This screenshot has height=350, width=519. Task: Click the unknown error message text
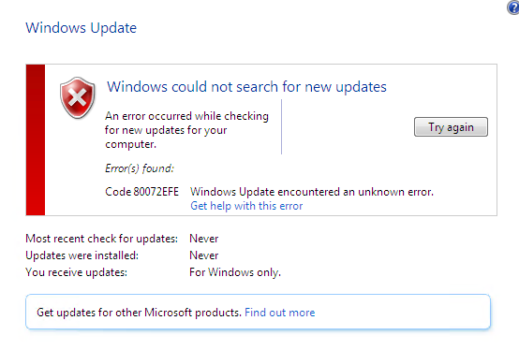(312, 192)
